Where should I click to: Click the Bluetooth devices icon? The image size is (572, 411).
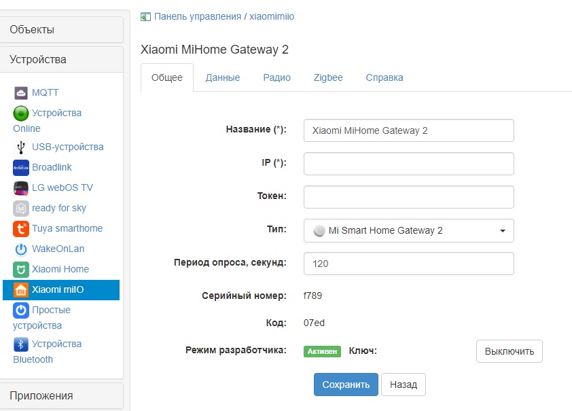(20, 344)
